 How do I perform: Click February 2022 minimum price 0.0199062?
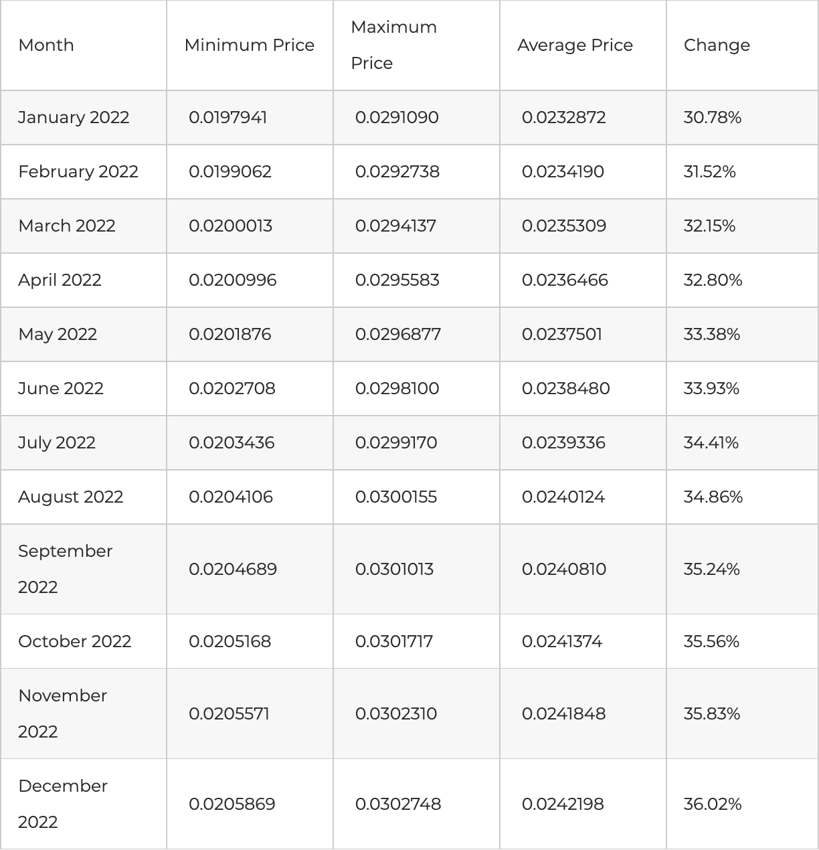coord(230,171)
